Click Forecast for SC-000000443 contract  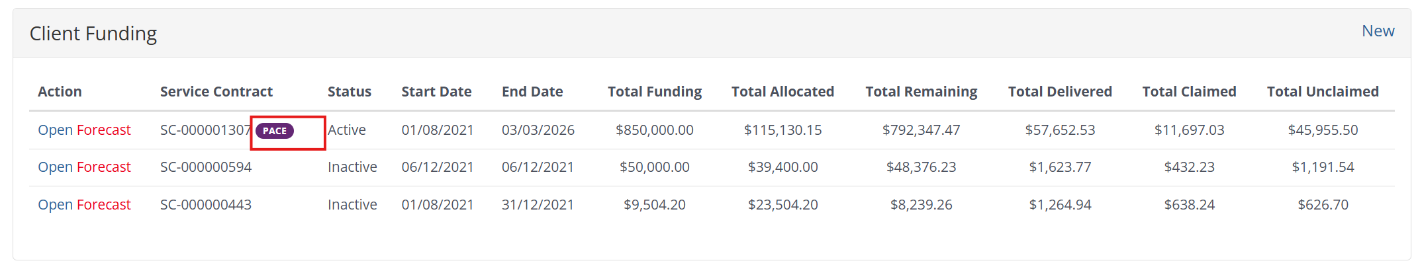pos(104,205)
